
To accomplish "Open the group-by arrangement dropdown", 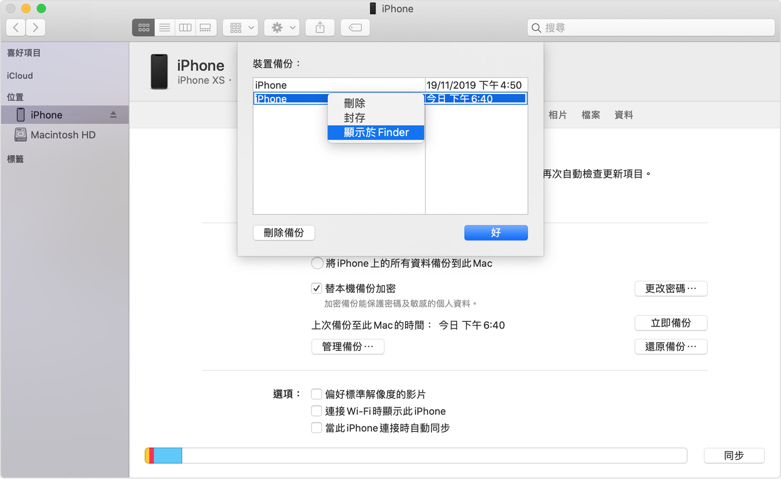I will (x=241, y=27).
